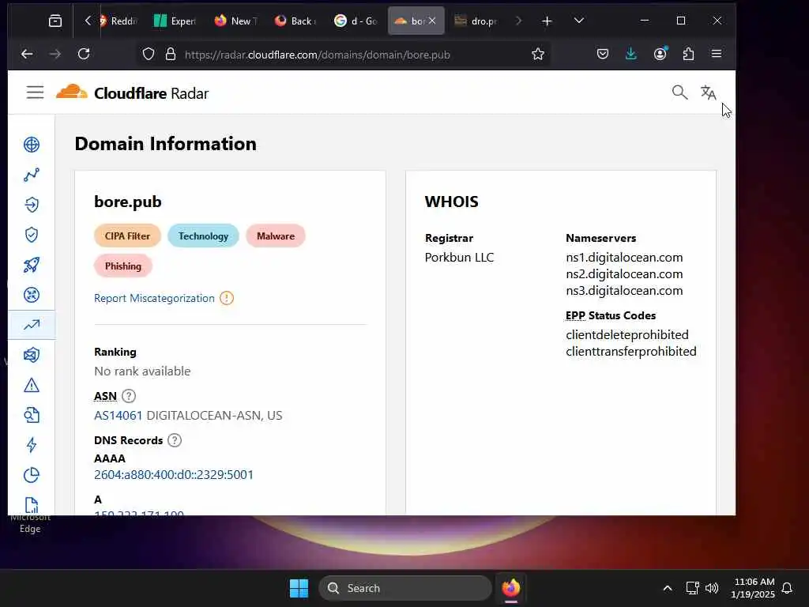809x607 pixels.
Task: Open the AS14061 ASN link
Action: (119, 416)
